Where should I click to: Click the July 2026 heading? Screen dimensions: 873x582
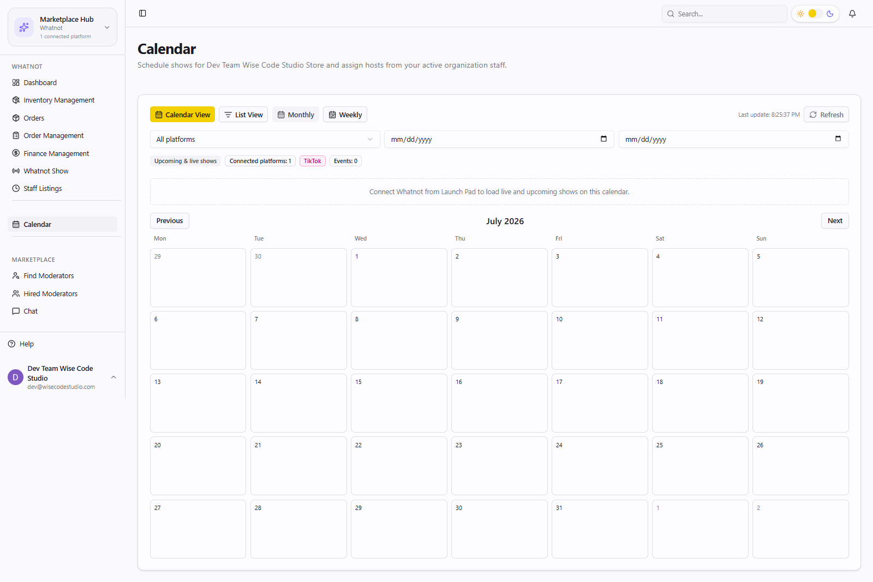[x=505, y=221]
